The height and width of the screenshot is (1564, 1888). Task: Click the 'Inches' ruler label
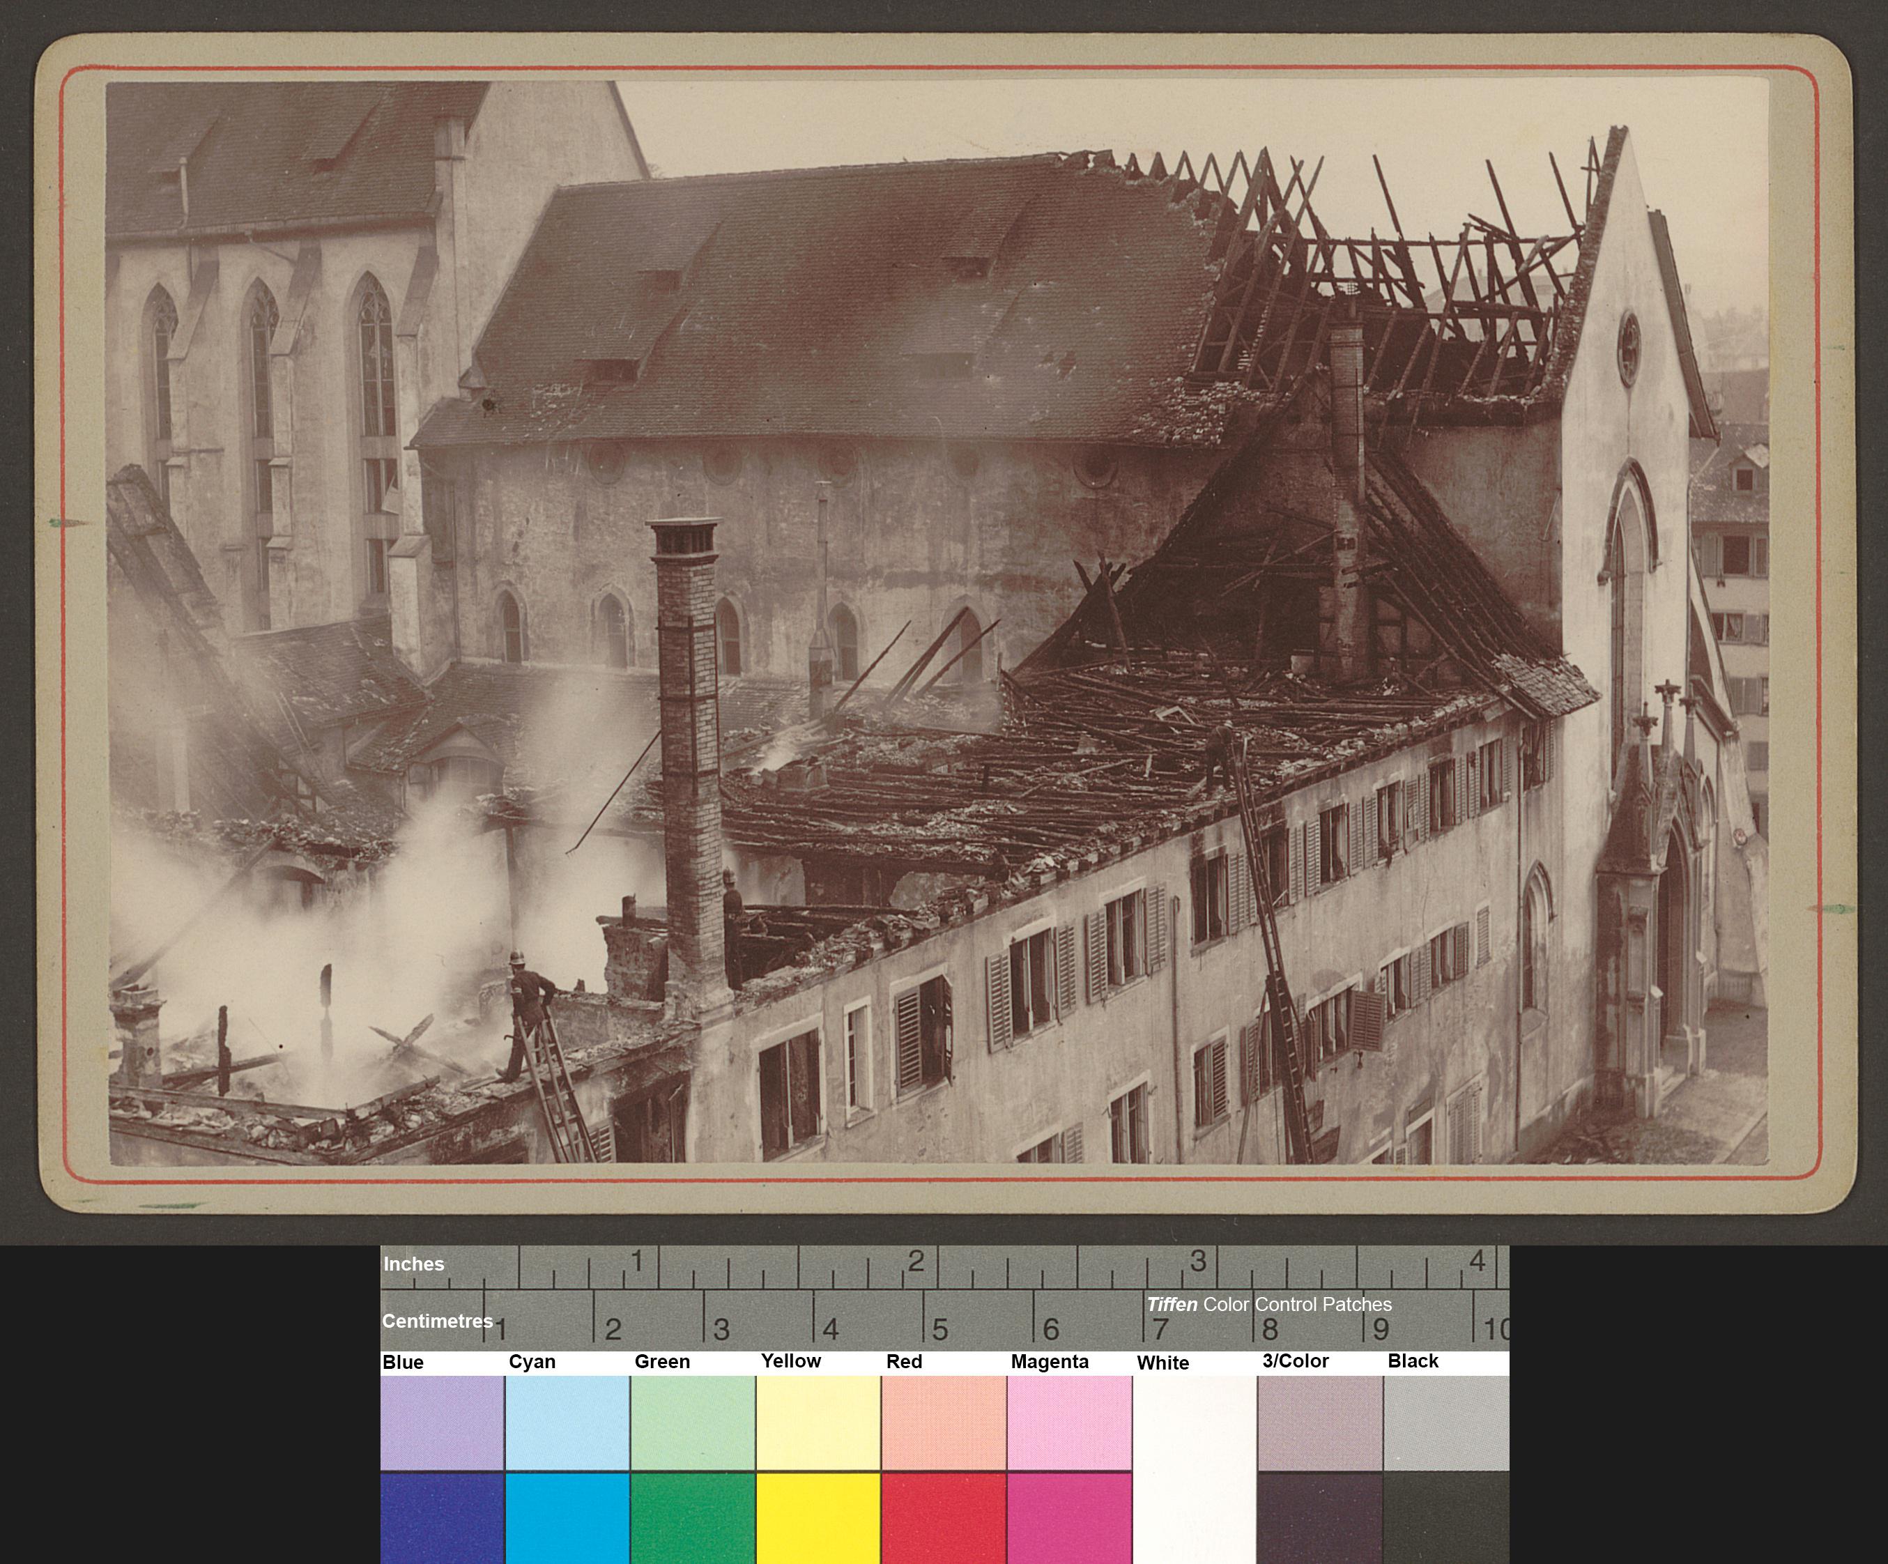coord(413,1264)
